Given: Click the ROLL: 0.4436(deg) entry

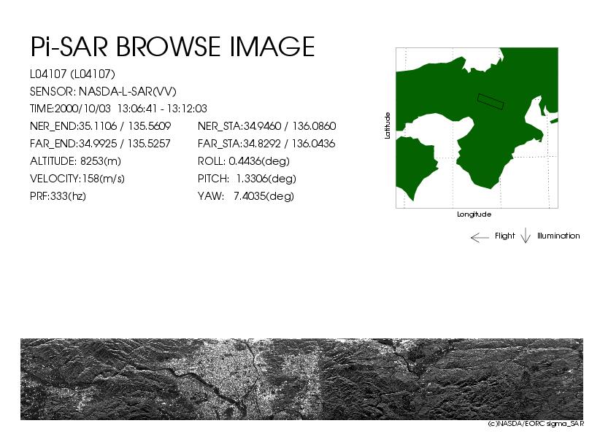Looking at the screenshot, I should (243, 161).
